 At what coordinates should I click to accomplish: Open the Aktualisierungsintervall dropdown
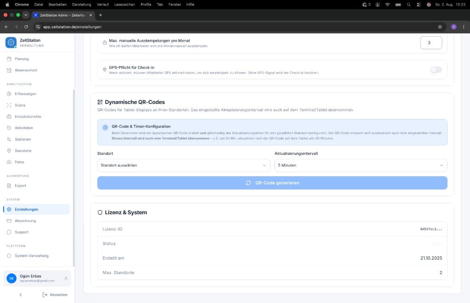(361, 165)
